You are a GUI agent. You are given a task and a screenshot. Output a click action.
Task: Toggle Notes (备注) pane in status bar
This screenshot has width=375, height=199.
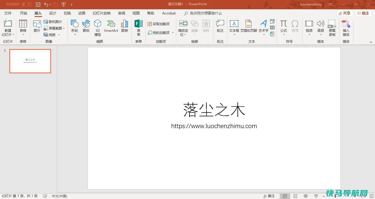[269, 196]
